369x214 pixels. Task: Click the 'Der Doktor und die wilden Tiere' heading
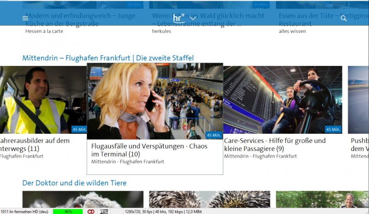(74, 183)
